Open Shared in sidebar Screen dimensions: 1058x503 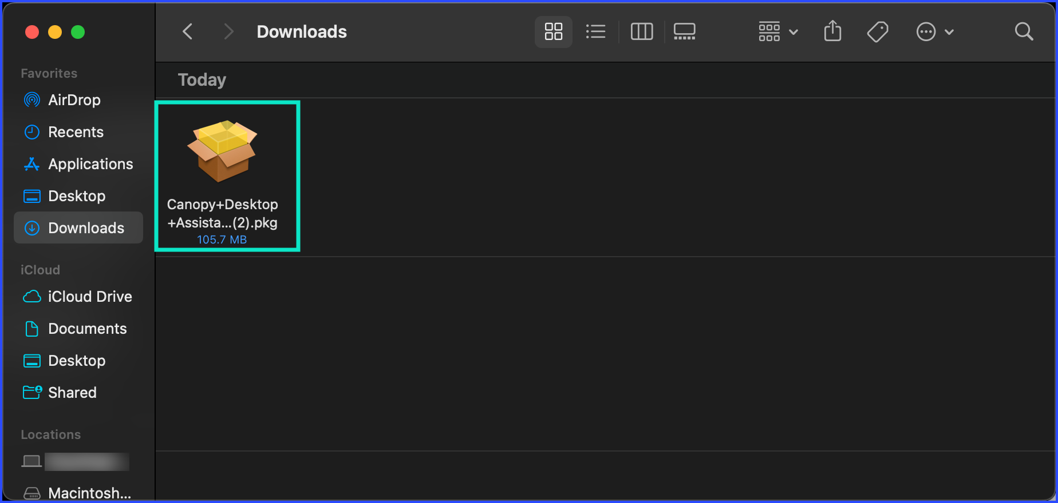point(78,393)
